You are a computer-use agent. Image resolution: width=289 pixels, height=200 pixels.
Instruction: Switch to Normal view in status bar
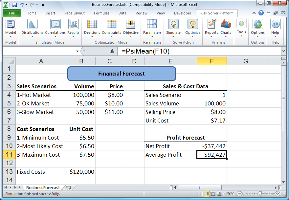pos(207,194)
